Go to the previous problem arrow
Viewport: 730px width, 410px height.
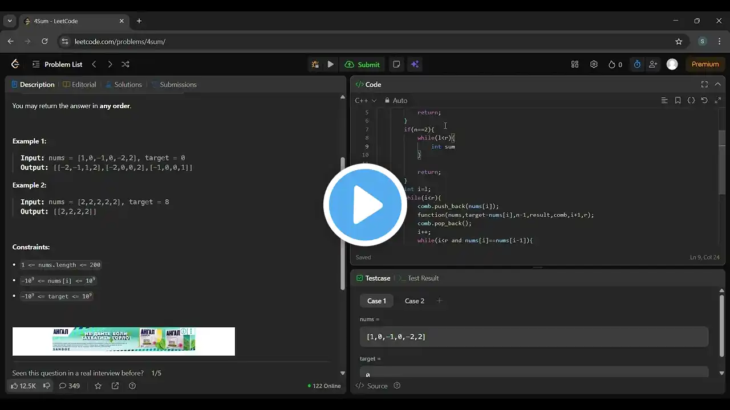click(x=94, y=64)
